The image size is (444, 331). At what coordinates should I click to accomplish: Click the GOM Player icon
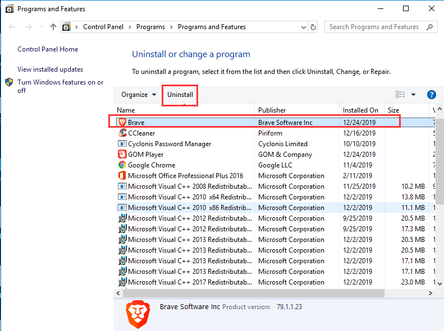pos(122,154)
